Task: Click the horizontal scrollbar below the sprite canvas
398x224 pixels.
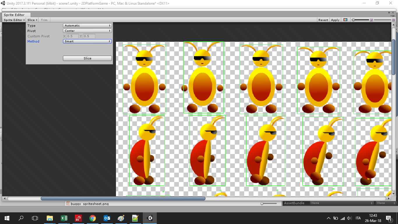Action: (x=123, y=199)
